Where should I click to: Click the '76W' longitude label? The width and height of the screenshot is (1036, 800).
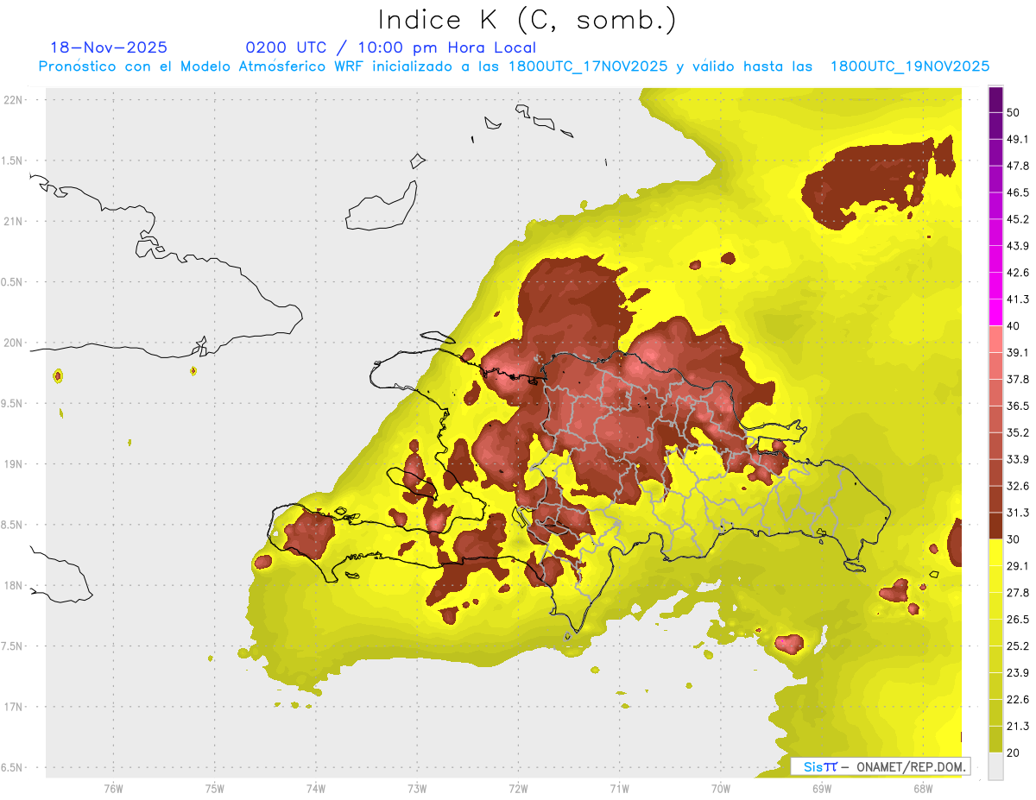[113, 788]
